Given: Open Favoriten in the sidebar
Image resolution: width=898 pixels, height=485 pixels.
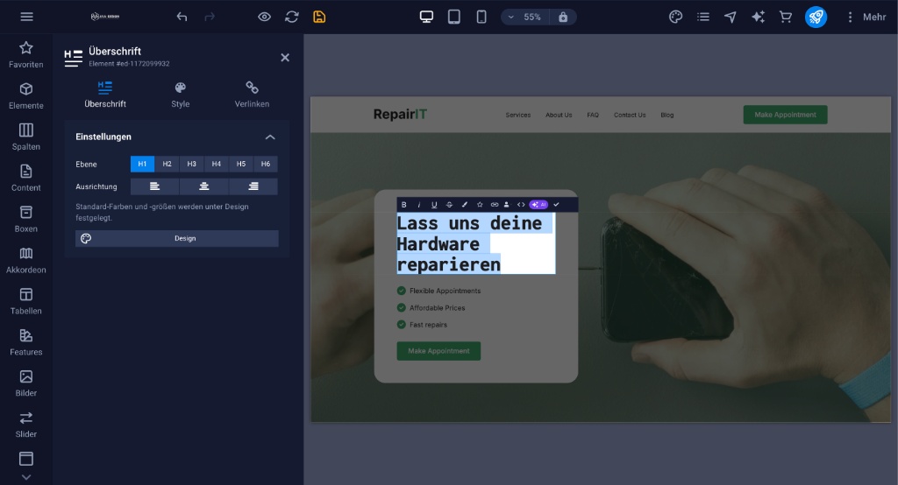Looking at the screenshot, I should [x=25, y=55].
